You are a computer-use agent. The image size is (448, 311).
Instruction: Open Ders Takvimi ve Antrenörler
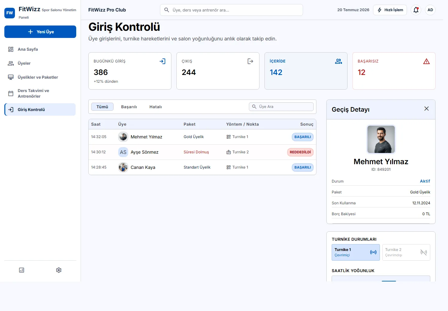click(x=40, y=93)
